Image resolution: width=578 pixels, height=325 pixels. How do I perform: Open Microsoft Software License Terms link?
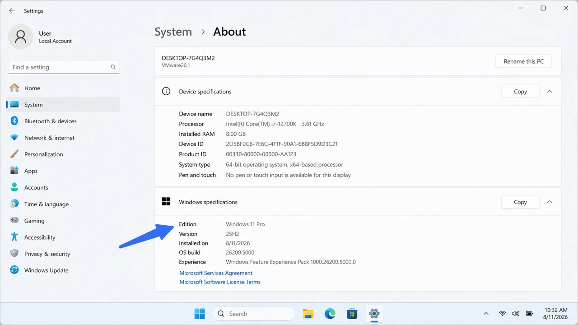click(x=220, y=282)
